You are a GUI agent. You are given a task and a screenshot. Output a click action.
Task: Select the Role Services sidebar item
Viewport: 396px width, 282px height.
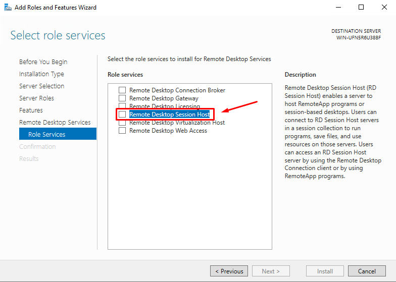click(x=46, y=135)
